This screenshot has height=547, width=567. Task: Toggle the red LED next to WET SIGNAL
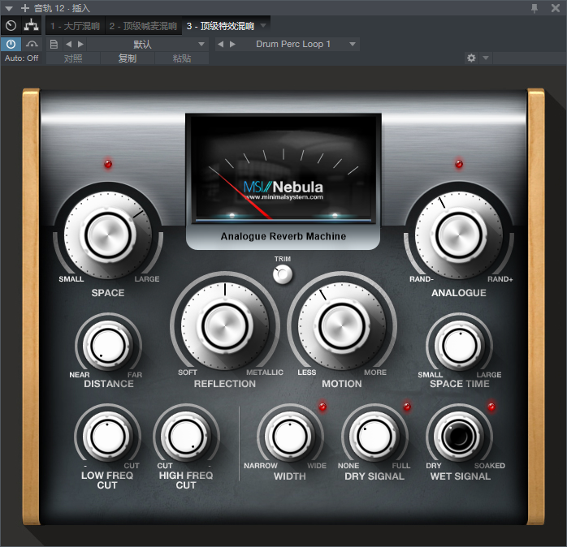(491, 407)
